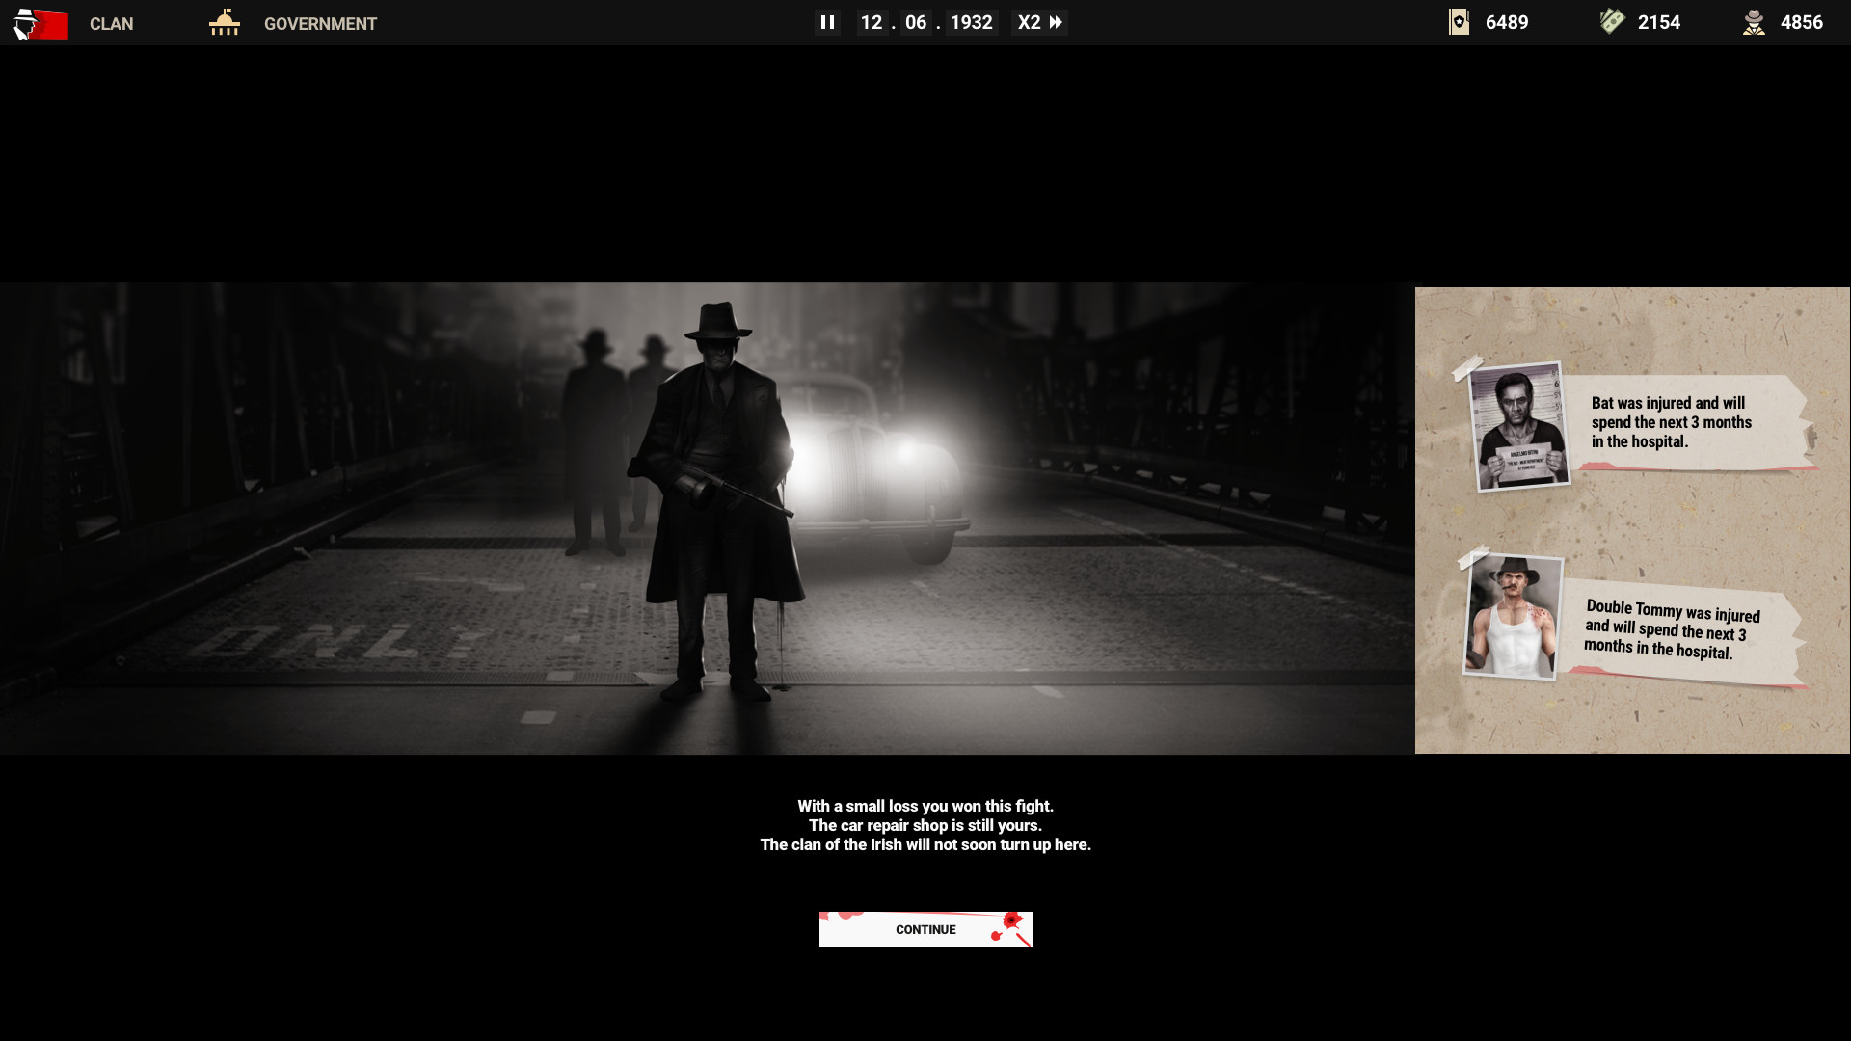Click the clan gangster flag icon

pos(40,23)
